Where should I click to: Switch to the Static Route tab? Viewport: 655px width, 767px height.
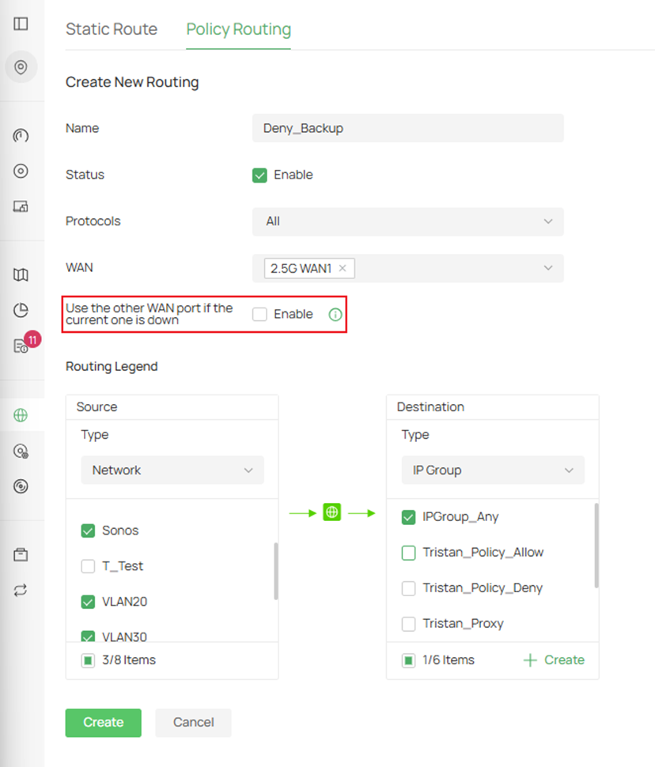coord(112,29)
